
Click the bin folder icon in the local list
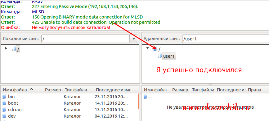pos(4,97)
